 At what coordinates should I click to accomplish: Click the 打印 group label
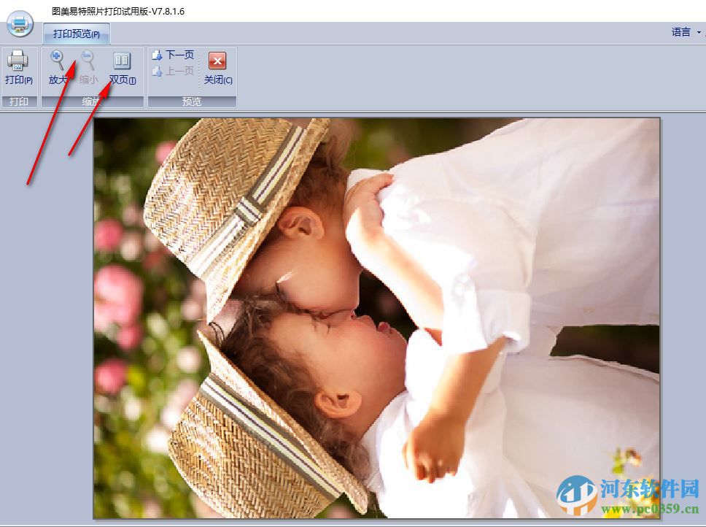coord(19,101)
